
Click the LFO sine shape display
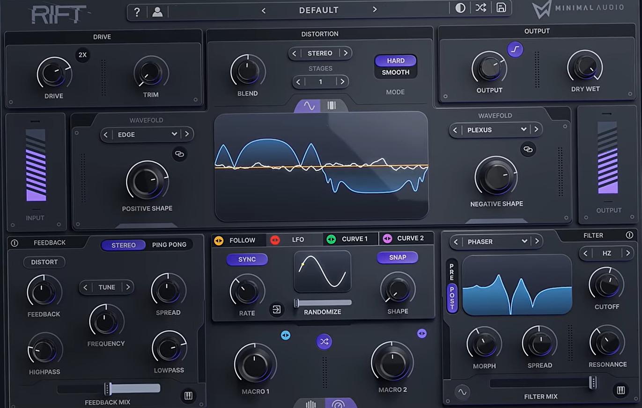(322, 272)
